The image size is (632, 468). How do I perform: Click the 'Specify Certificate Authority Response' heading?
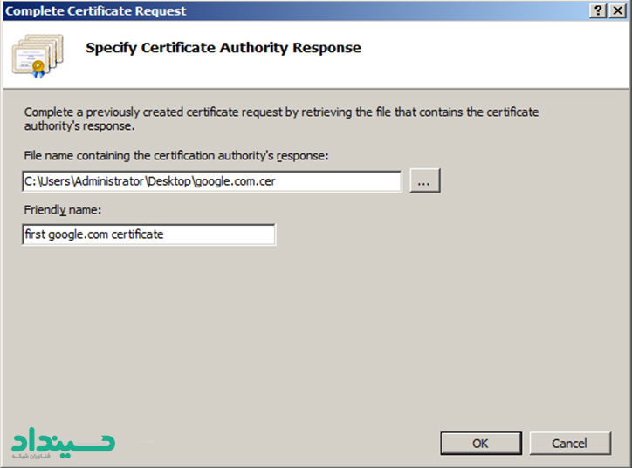pyautogui.click(x=223, y=48)
